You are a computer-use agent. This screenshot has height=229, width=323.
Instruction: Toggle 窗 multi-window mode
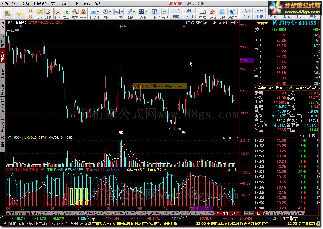pyautogui.click(x=219, y=22)
